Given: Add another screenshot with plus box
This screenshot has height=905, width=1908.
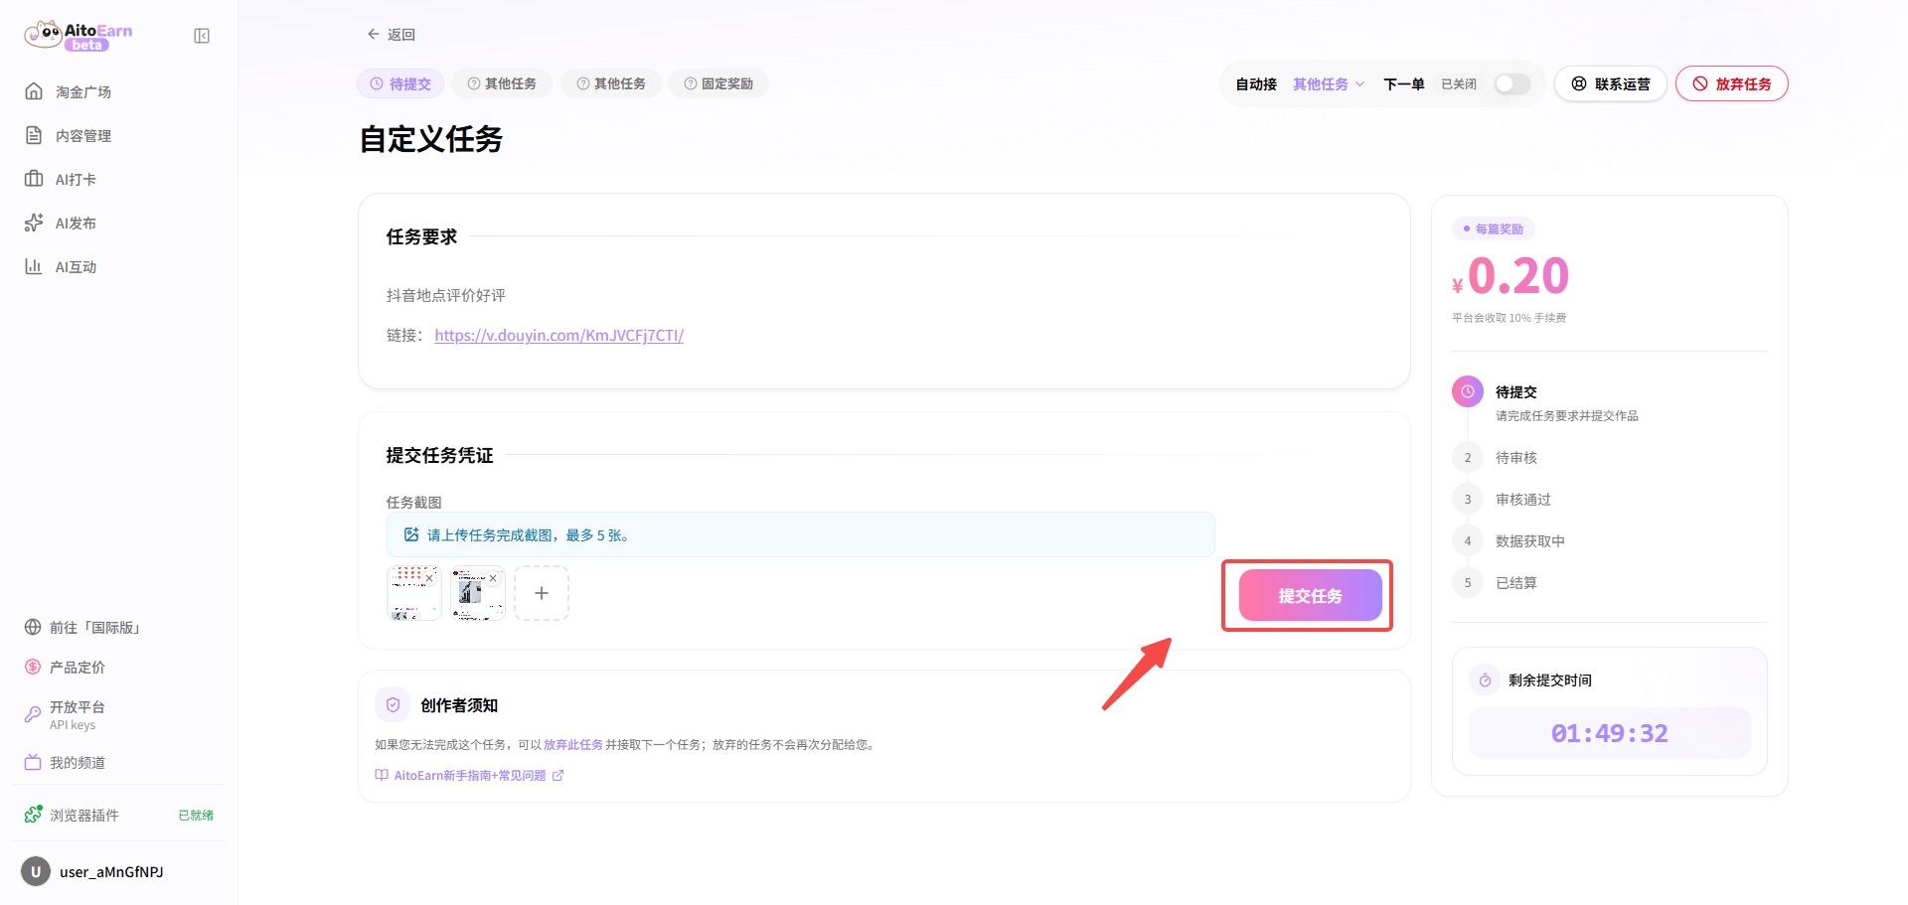Looking at the screenshot, I should (x=542, y=593).
